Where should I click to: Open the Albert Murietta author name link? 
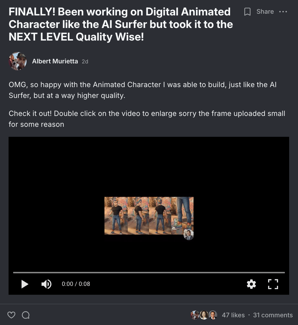pos(55,61)
